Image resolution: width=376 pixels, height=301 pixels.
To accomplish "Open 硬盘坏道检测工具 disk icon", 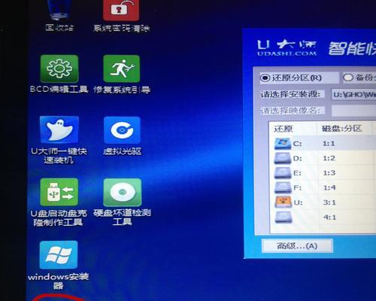I will point(123,192).
